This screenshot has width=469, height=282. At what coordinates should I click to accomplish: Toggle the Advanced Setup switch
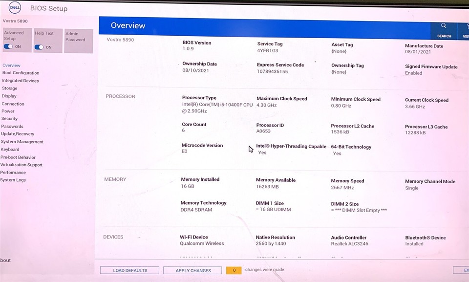(x=8, y=46)
